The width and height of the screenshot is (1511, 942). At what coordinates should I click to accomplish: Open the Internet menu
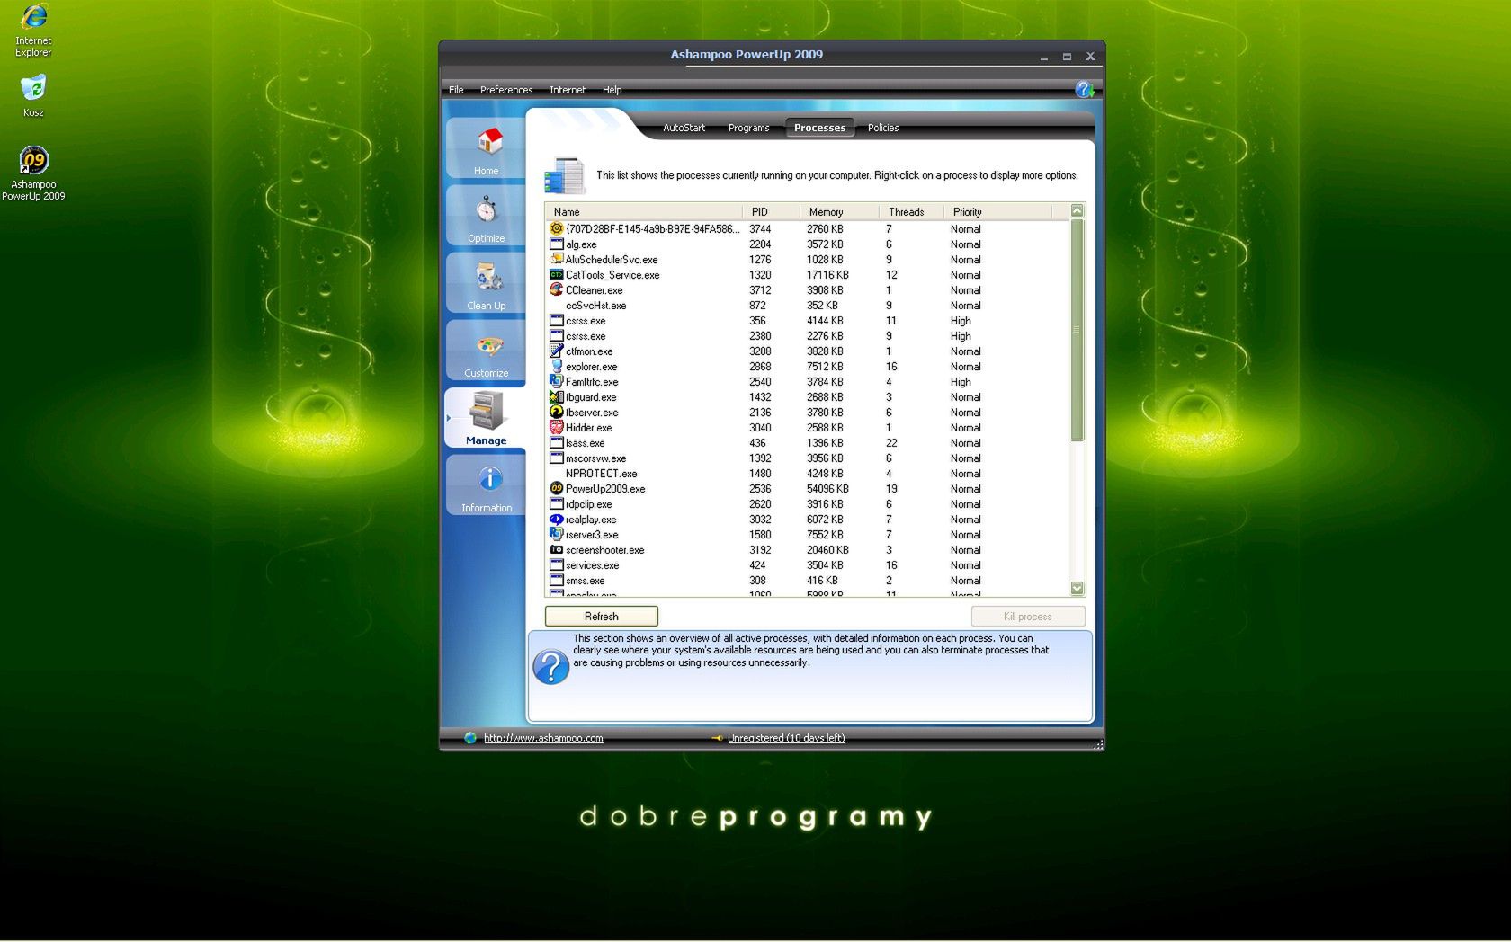[x=568, y=90]
